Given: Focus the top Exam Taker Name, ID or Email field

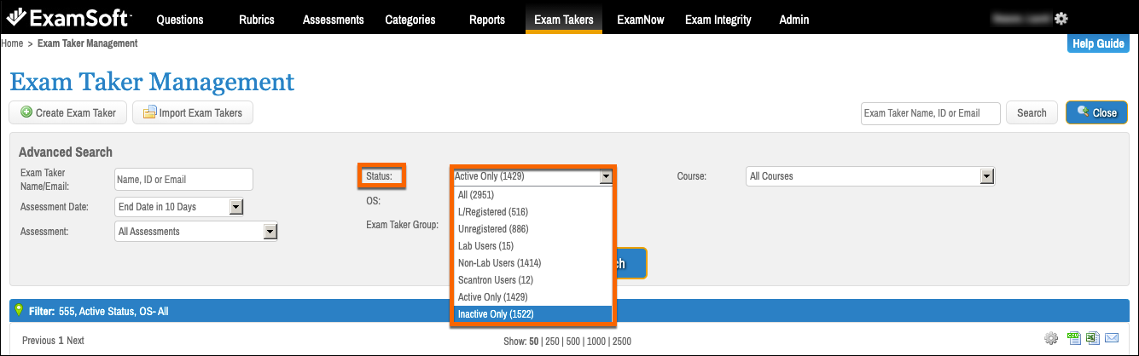Looking at the screenshot, I should [931, 112].
